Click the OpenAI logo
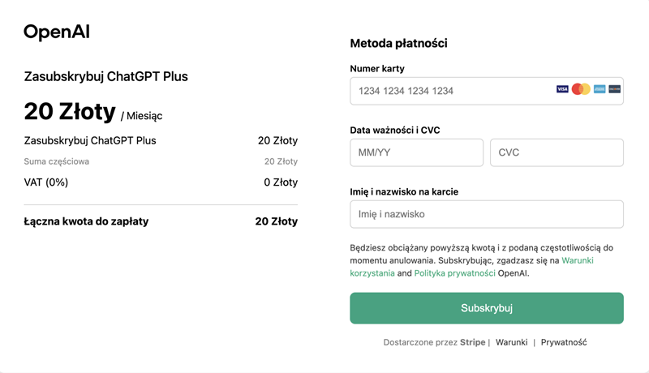 [57, 32]
